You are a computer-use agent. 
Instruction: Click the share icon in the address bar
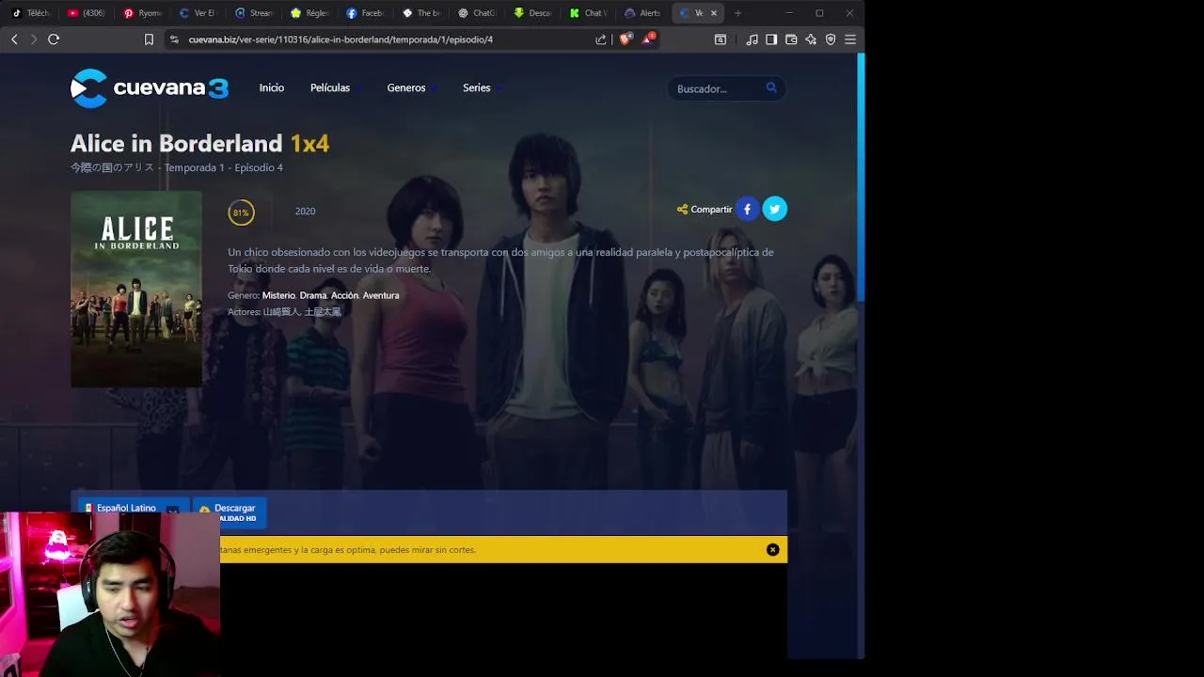click(x=601, y=39)
